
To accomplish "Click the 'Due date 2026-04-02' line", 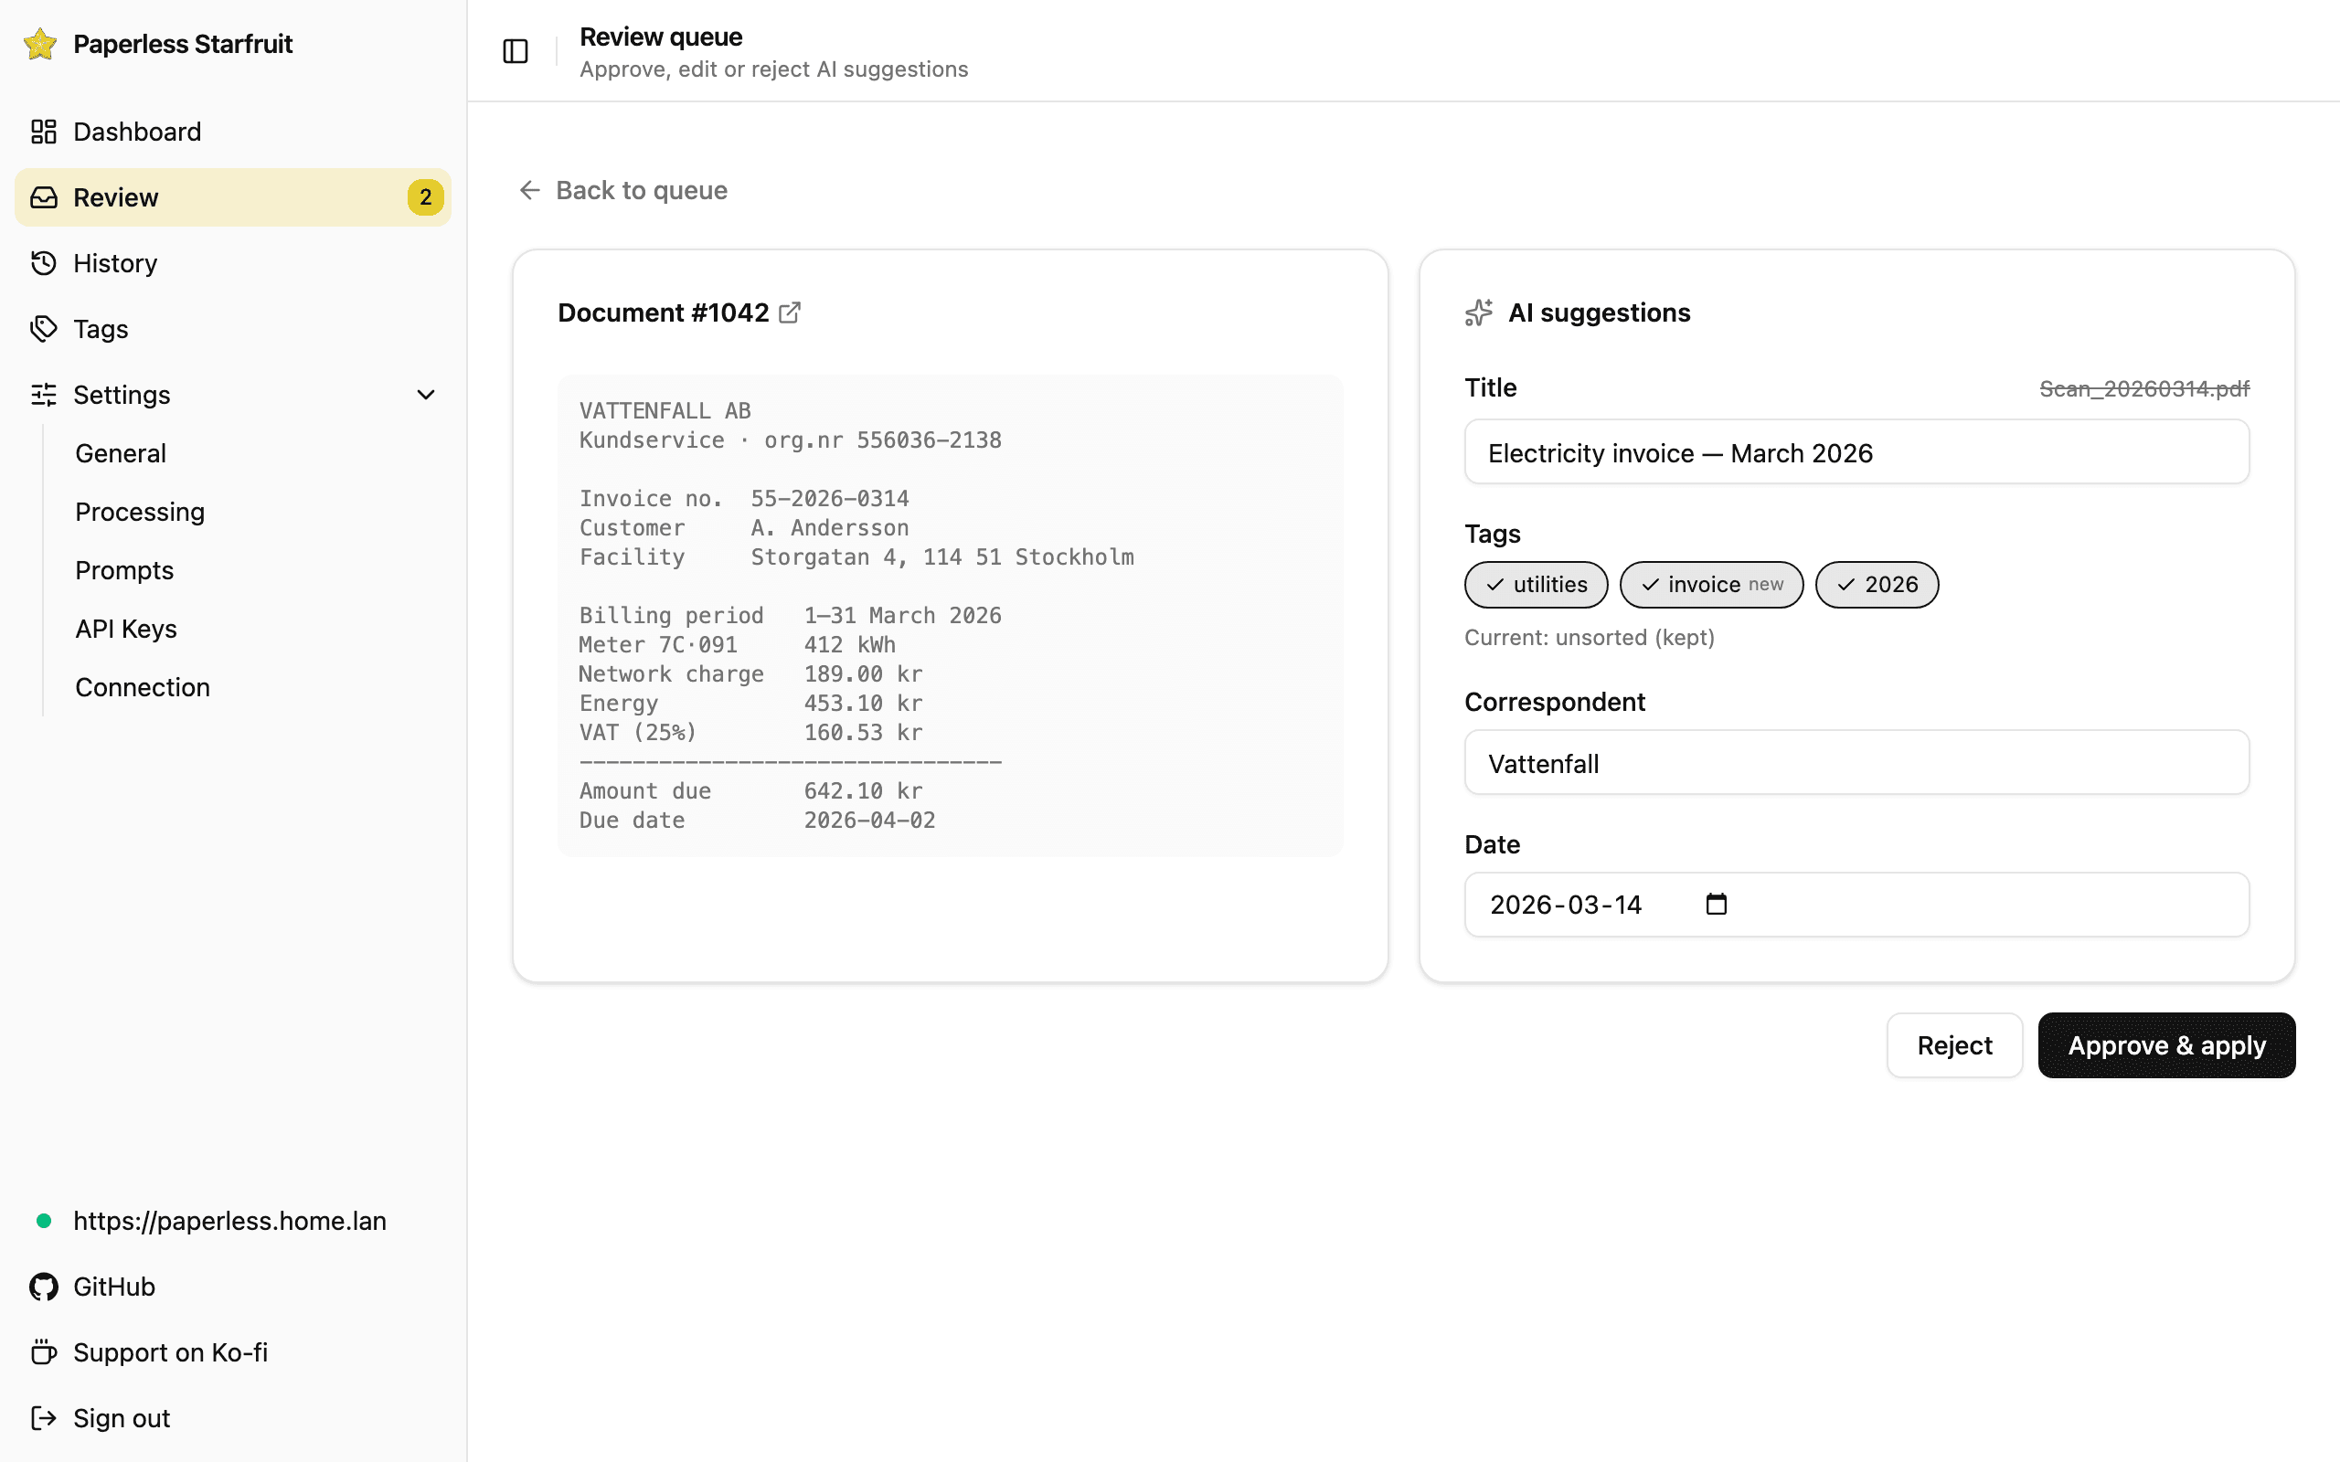I will [x=757, y=821].
